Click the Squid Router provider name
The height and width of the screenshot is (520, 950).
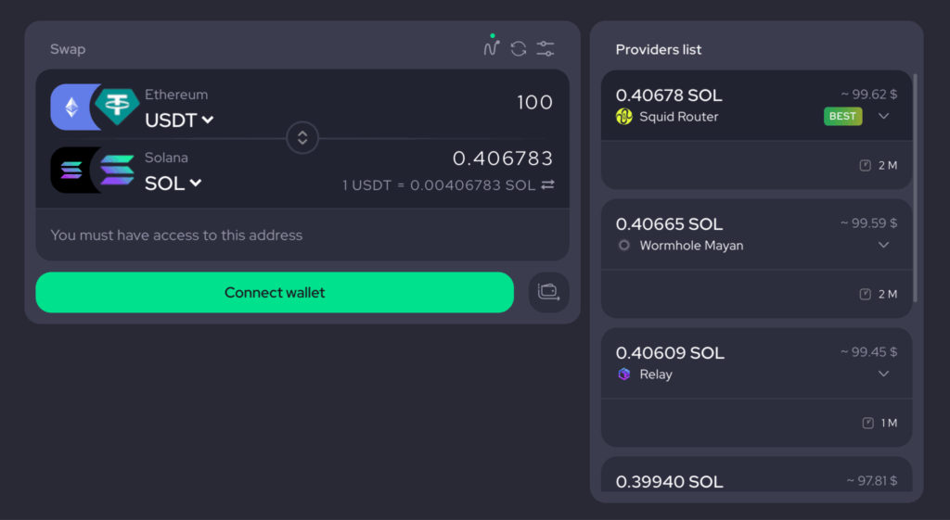(678, 117)
